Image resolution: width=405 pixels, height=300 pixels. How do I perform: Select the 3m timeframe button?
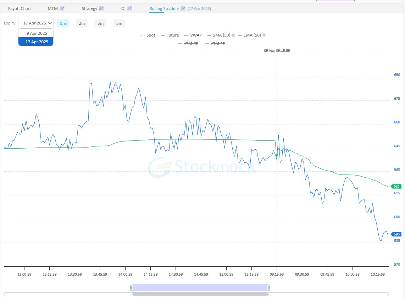(x=100, y=23)
